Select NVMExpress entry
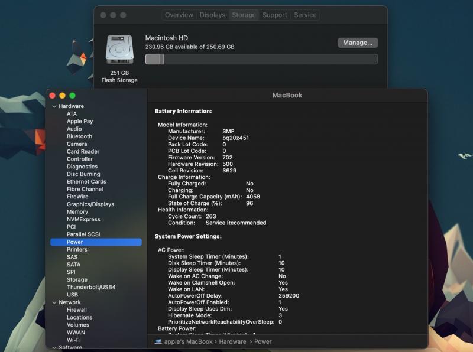473x352 pixels. (x=83, y=219)
